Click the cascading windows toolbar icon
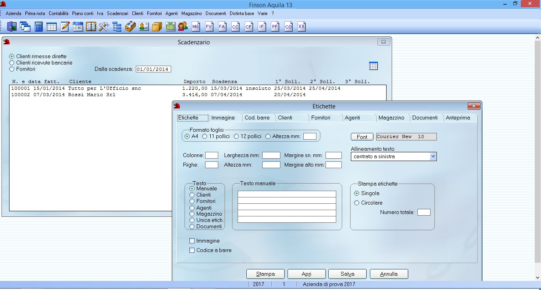The image size is (541, 290). 25,27
